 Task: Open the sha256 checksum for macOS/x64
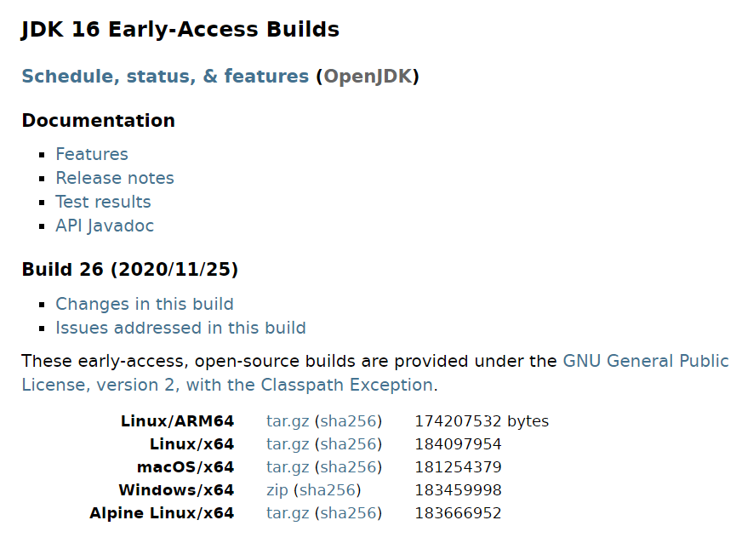[x=348, y=467]
